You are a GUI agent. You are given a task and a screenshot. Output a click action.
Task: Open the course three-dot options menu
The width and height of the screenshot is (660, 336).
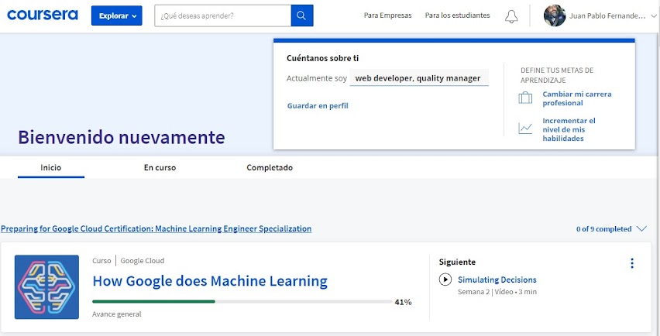pyautogui.click(x=632, y=263)
